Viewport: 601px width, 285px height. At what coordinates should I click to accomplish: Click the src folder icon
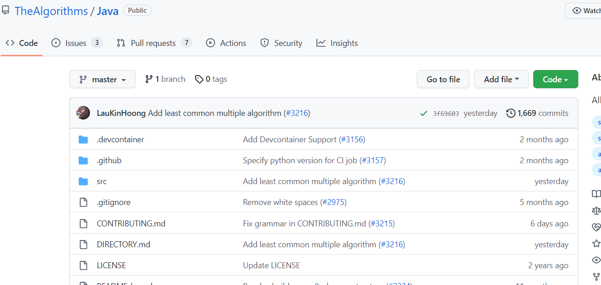click(83, 181)
